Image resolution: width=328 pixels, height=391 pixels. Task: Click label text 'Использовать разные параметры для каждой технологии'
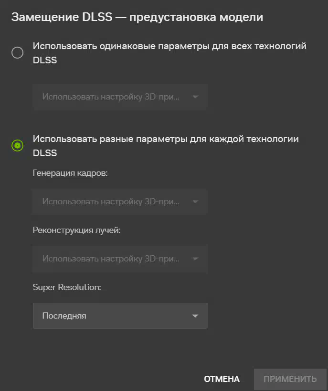(166, 139)
